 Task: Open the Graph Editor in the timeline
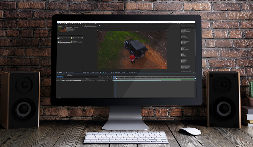tap(111, 77)
